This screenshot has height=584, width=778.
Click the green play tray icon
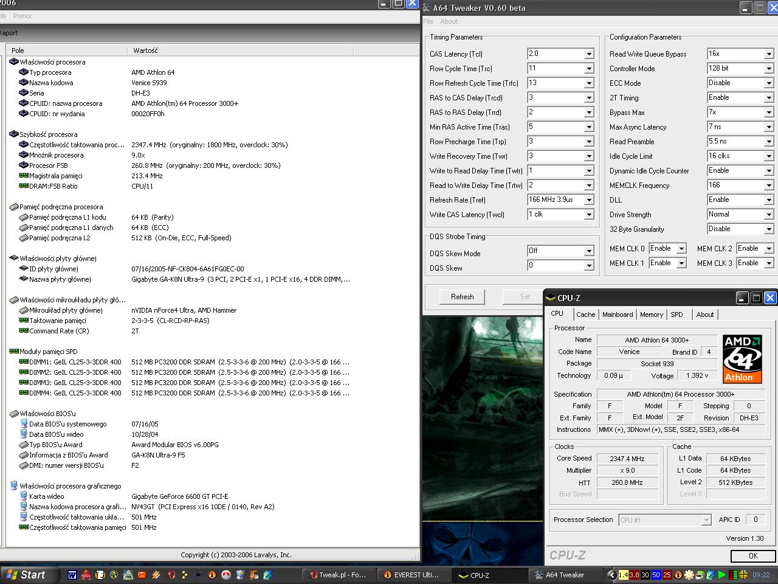(x=721, y=574)
